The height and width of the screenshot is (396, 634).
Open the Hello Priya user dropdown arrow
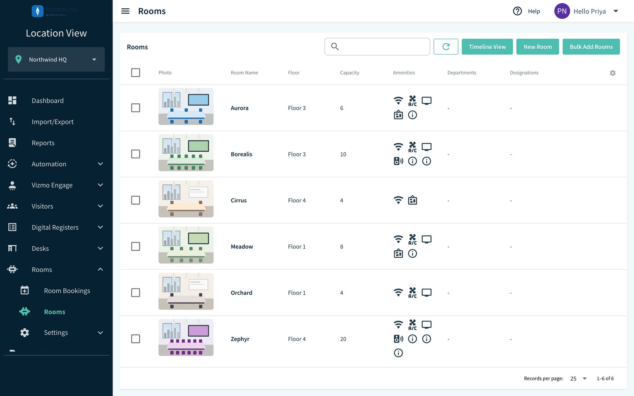[x=616, y=11]
